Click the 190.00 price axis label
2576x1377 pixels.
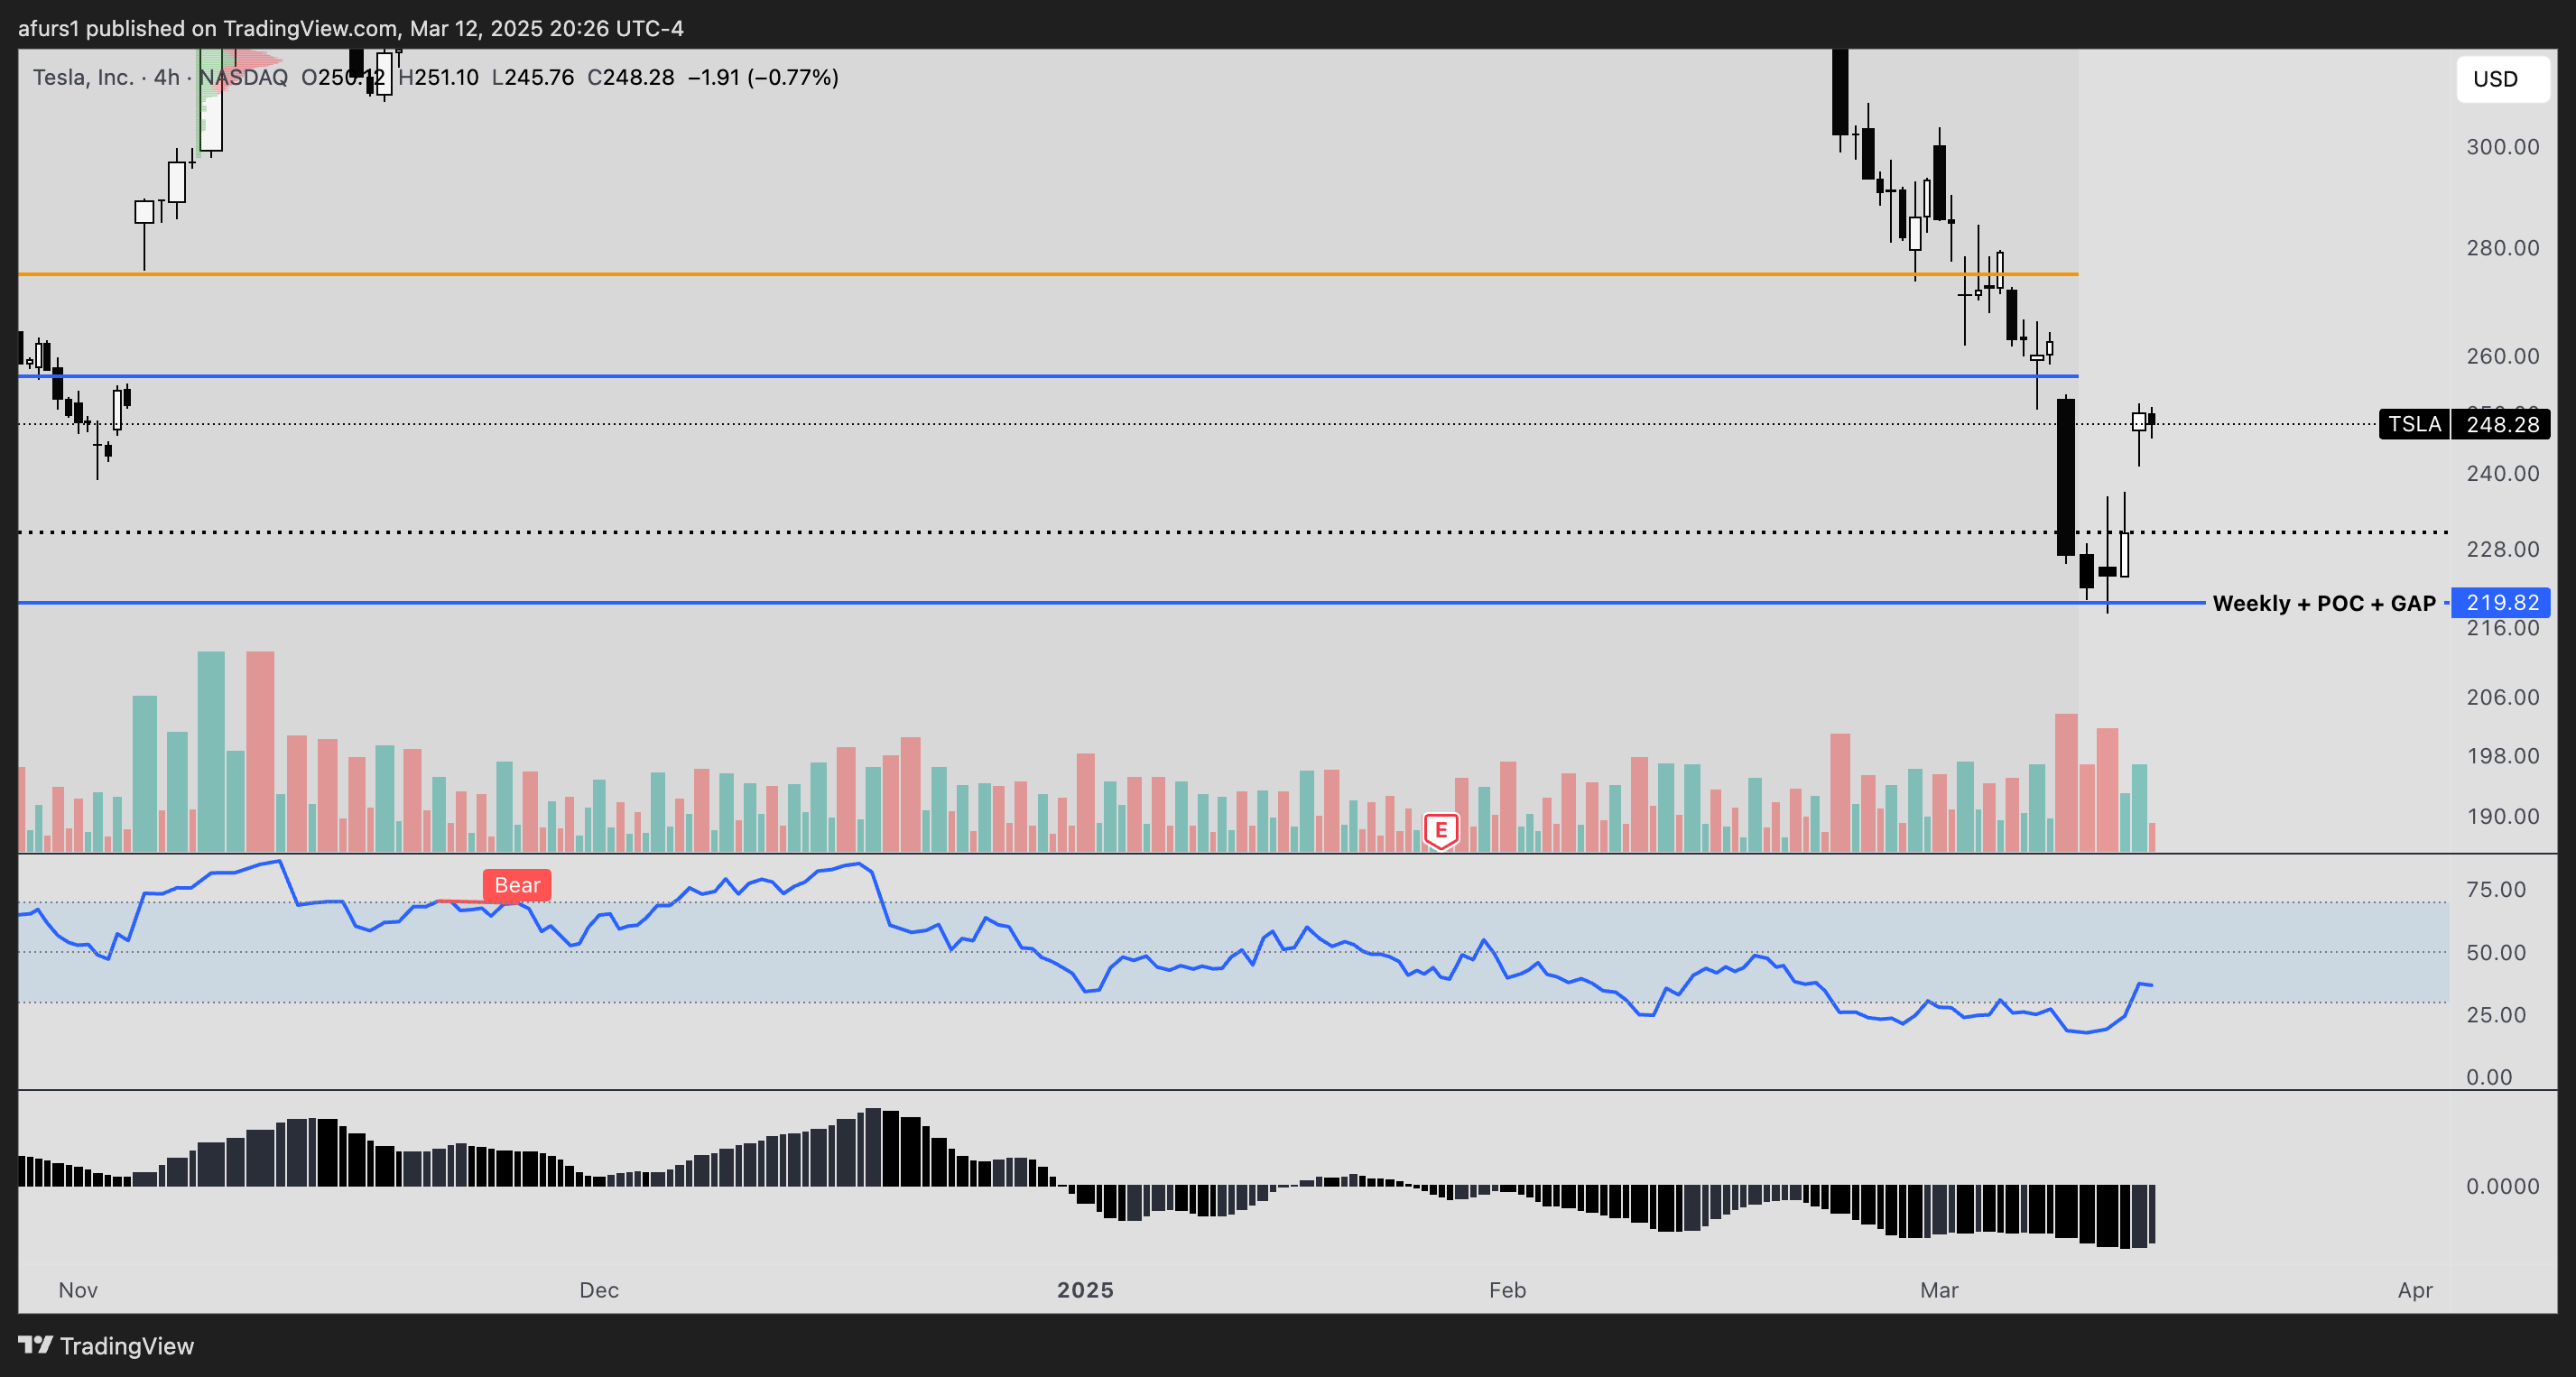coord(2502,816)
